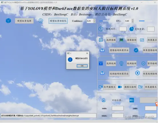Click the 模型初始化成功 dialog message
Viewport: 158px width, 123px height.
81,58
